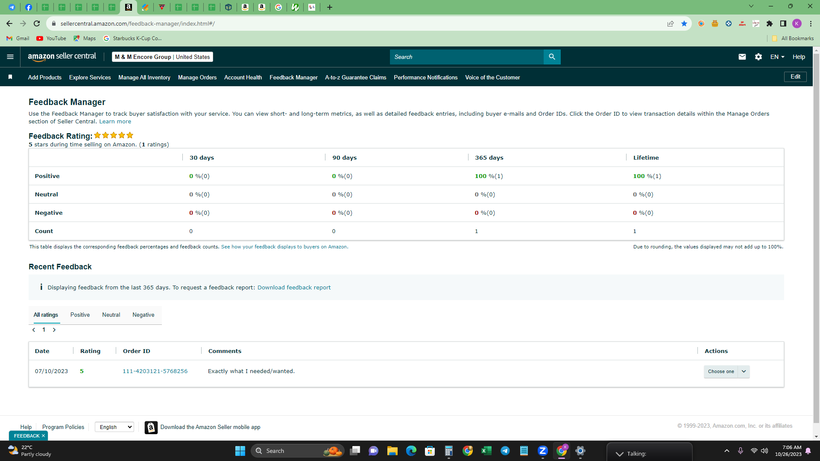Open order ID 111-4203121-5768256

point(155,371)
